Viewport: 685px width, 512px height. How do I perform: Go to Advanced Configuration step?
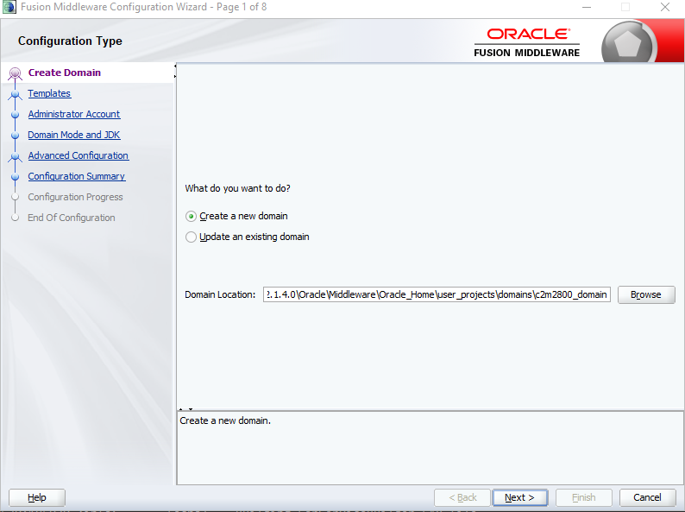(x=79, y=155)
